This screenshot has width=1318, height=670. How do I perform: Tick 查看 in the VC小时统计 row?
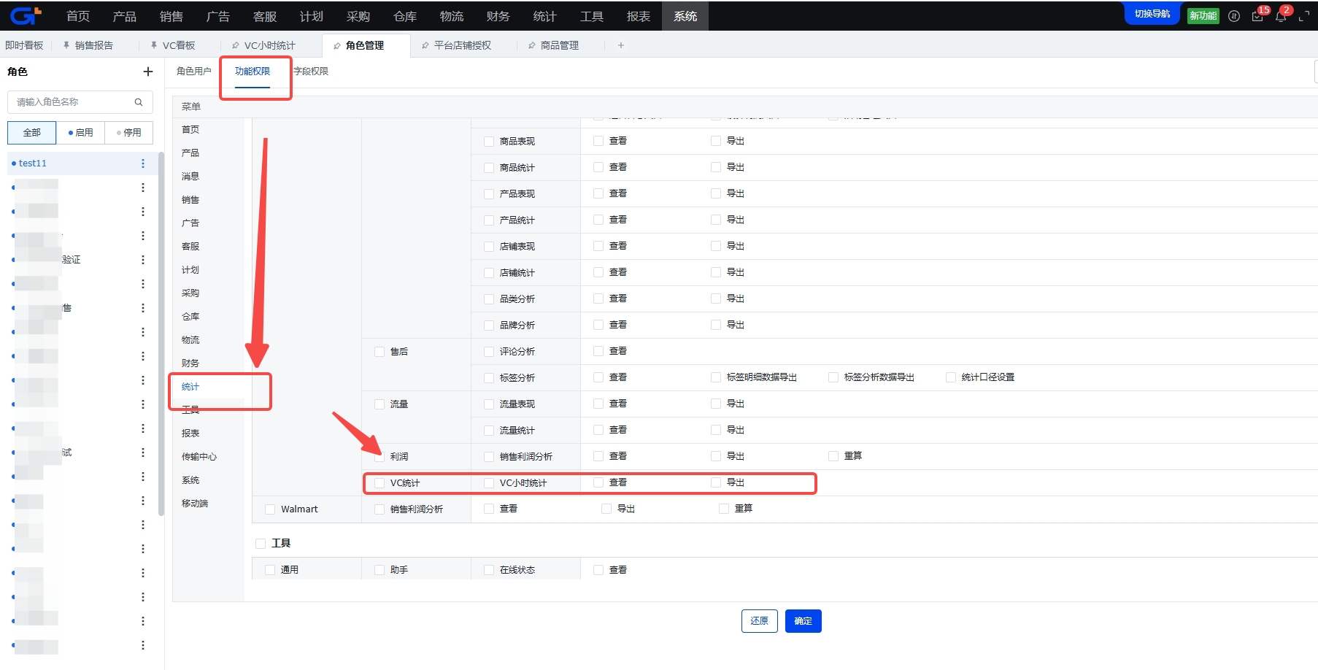tap(598, 482)
